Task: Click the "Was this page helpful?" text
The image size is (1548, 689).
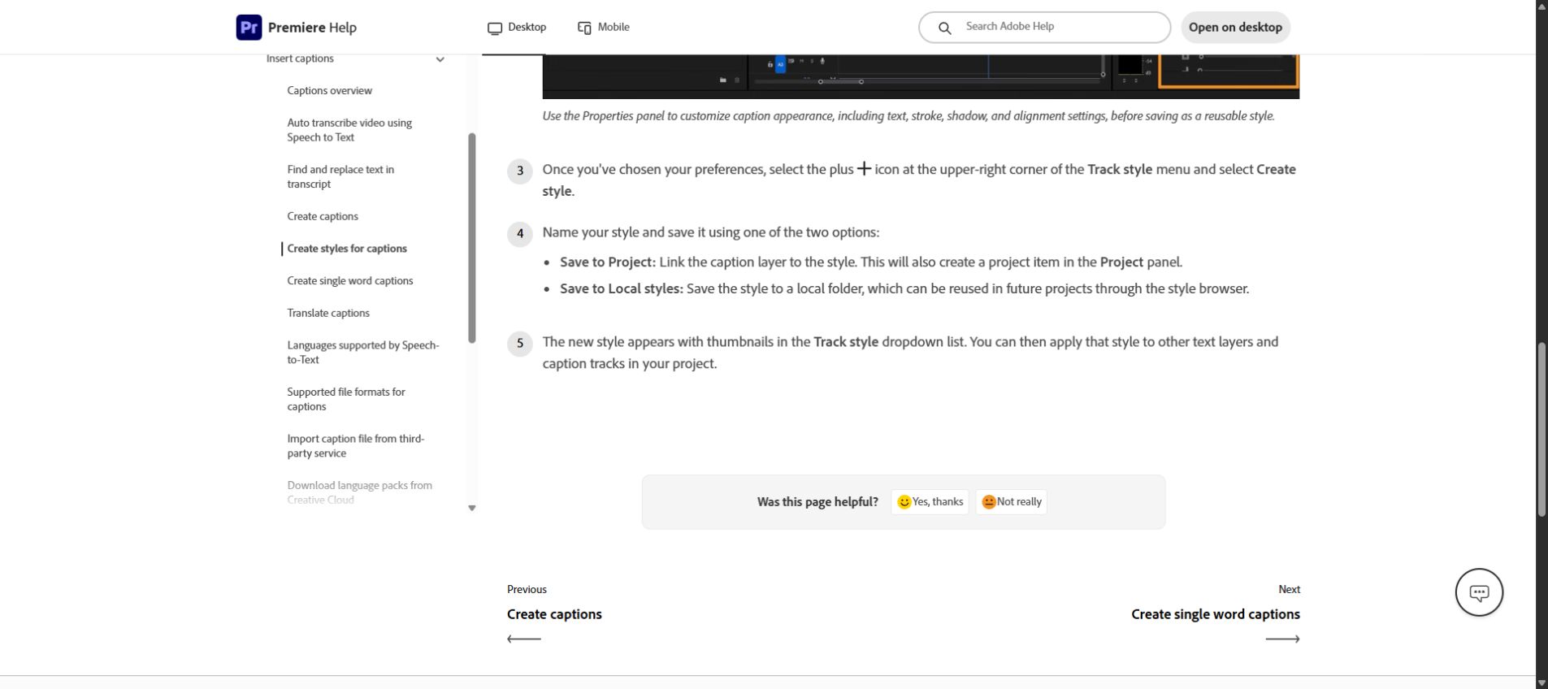Action: click(x=817, y=502)
